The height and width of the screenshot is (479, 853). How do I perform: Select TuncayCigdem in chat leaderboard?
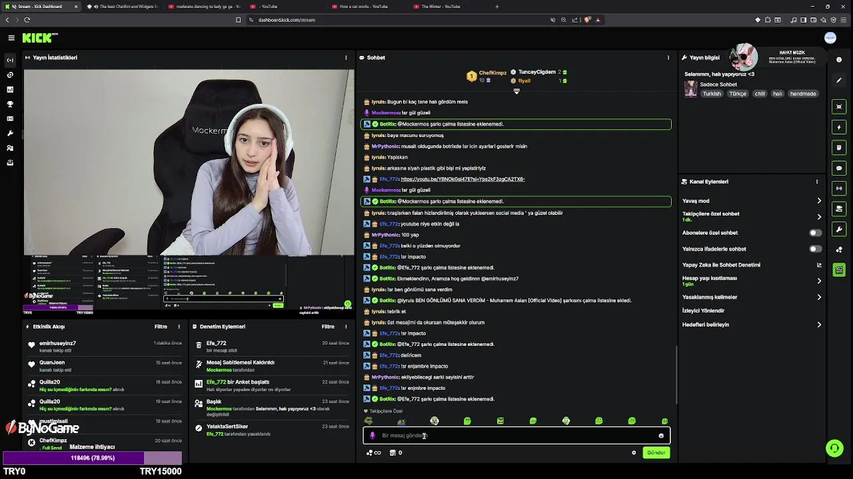pyautogui.click(x=537, y=72)
